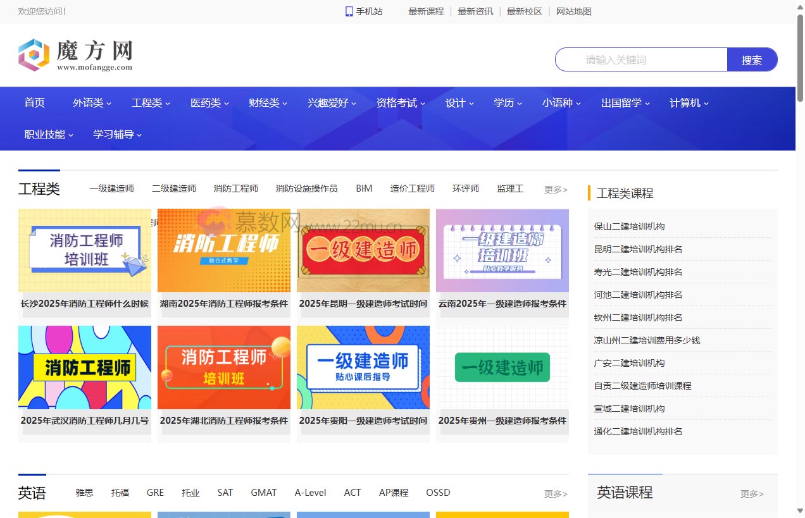This screenshot has height=518, width=805.
Task: Click the 搜索 search button
Action: [x=751, y=60]
